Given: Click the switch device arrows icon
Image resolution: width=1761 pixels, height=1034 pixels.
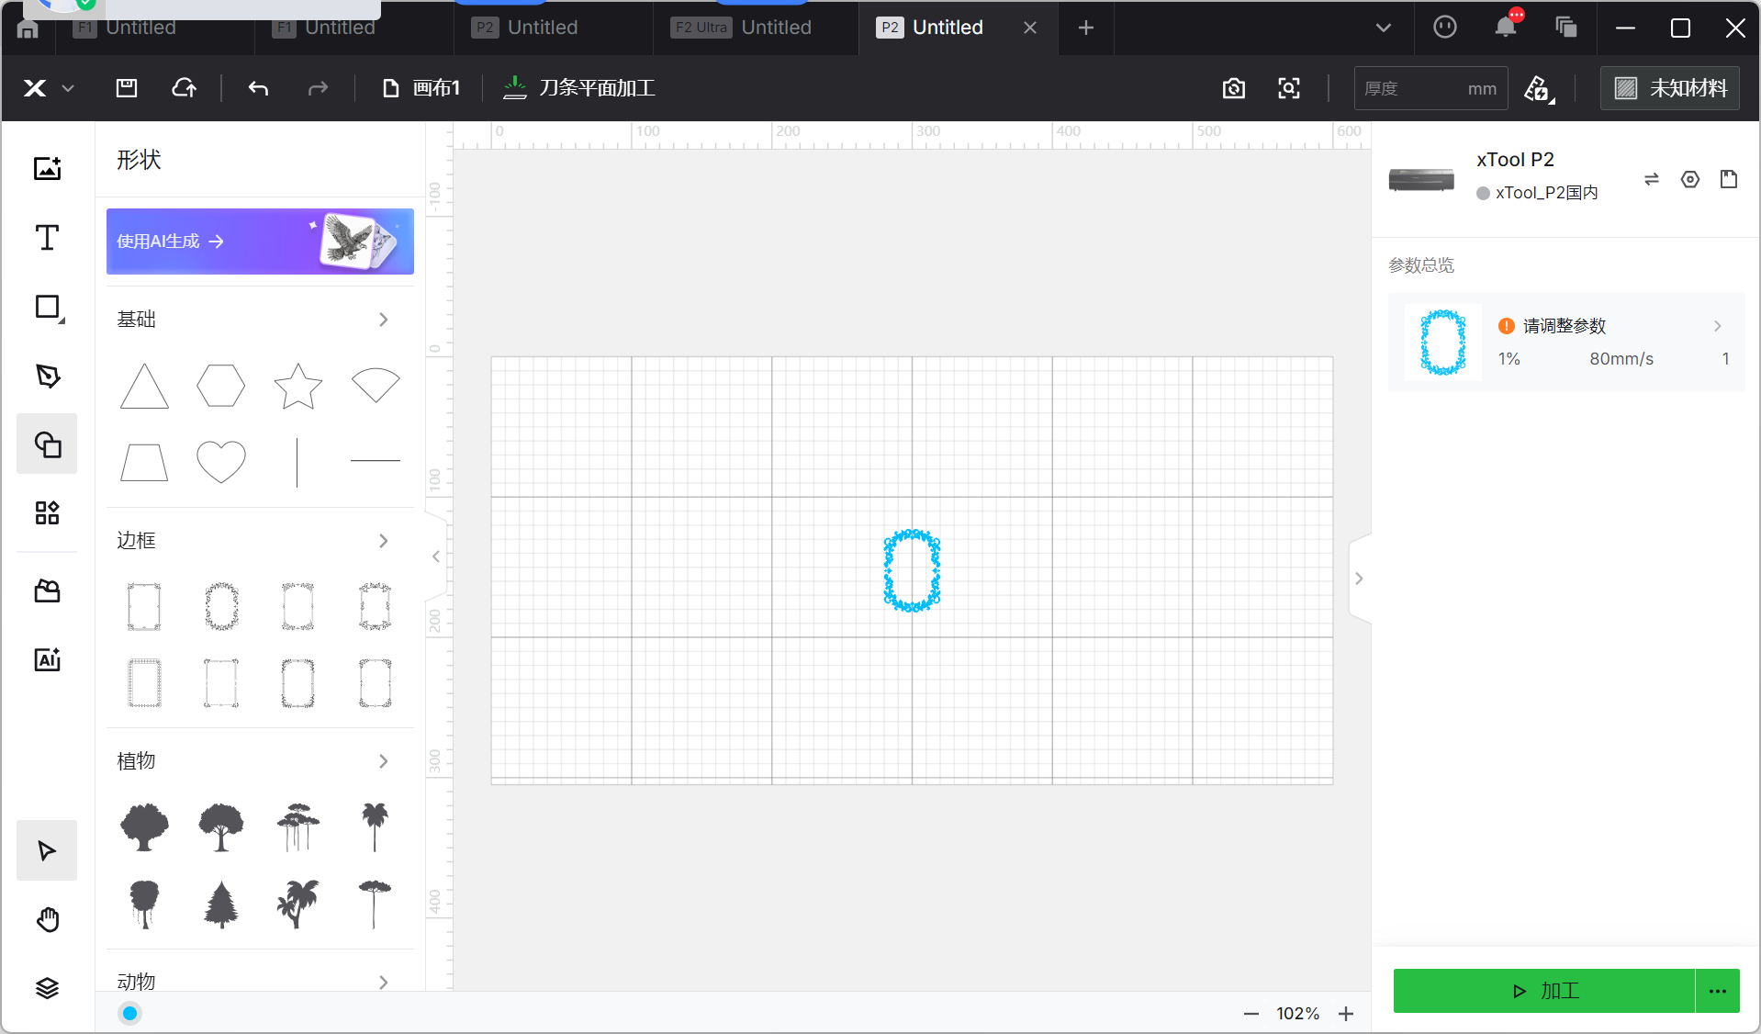Looking at the screenshot, I should [x=1651, y=179].
